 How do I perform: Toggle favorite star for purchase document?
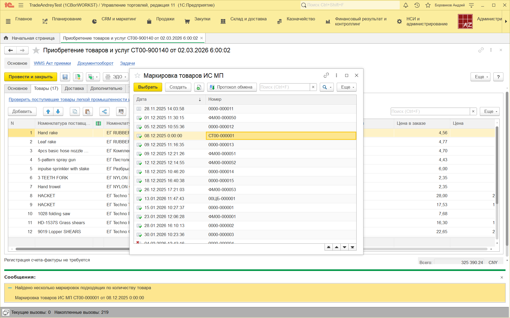[x=36, y=50]
